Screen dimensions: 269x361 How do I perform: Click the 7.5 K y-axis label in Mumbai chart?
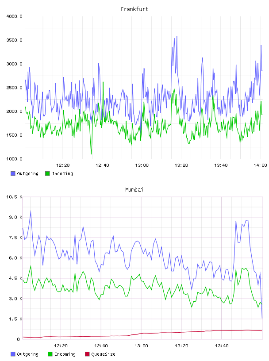tap(15, 238)
